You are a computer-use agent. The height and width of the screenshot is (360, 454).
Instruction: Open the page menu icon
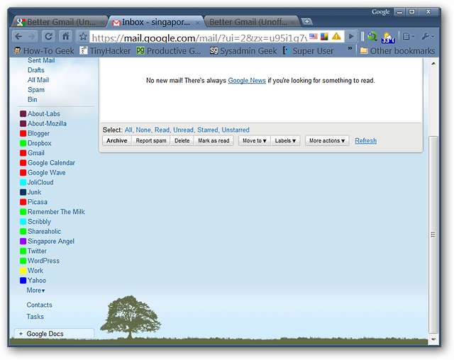click(x=407, y=36)
